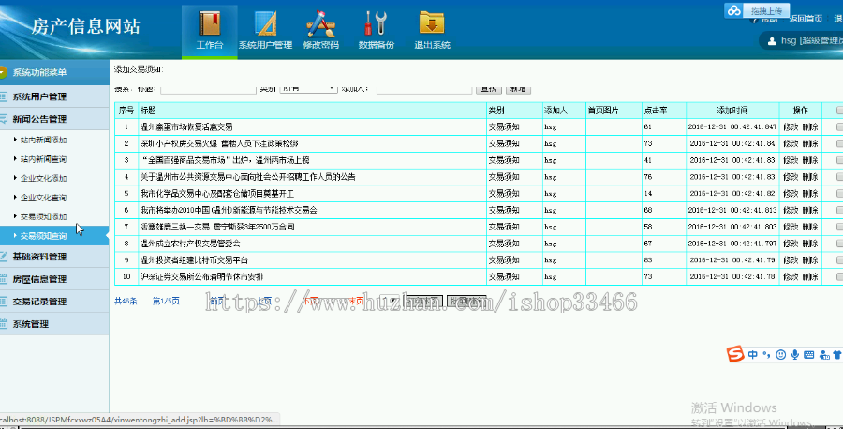843x429 pixels.
Task: Tick the select-all checkbox in table header
Action: (839, 111)
